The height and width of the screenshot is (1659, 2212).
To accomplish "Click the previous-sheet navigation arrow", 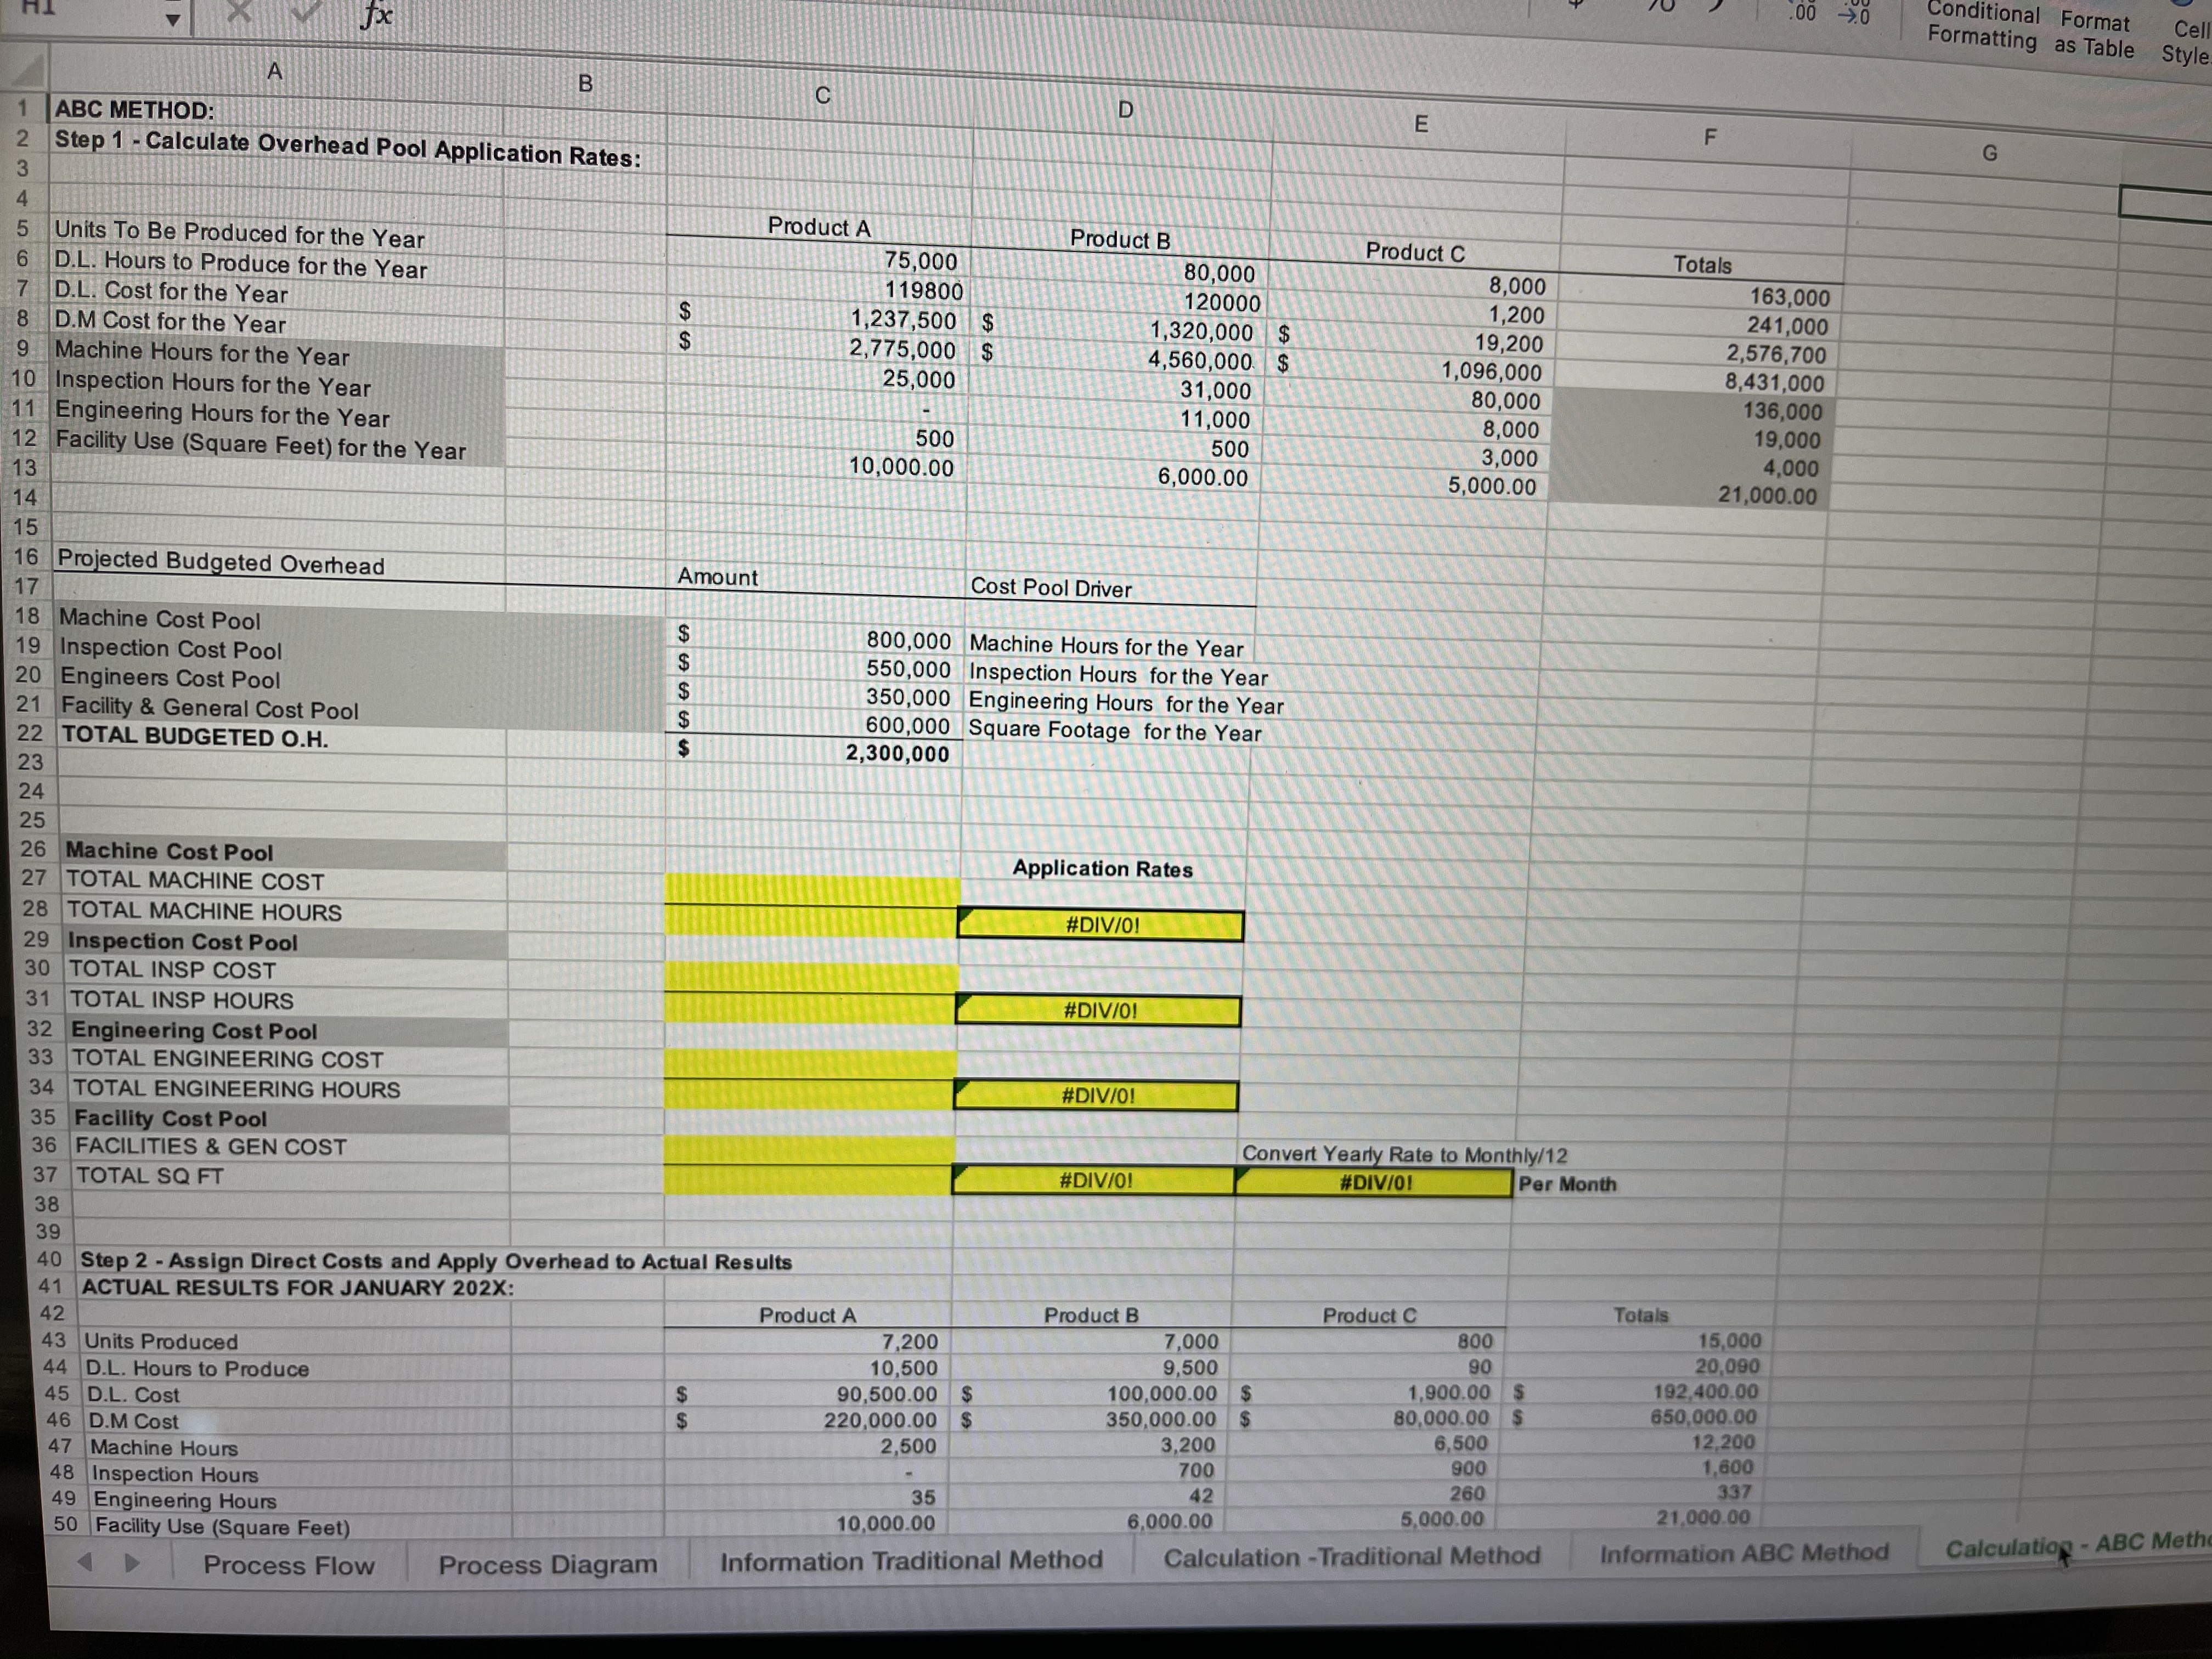I will coord(84,1564).
